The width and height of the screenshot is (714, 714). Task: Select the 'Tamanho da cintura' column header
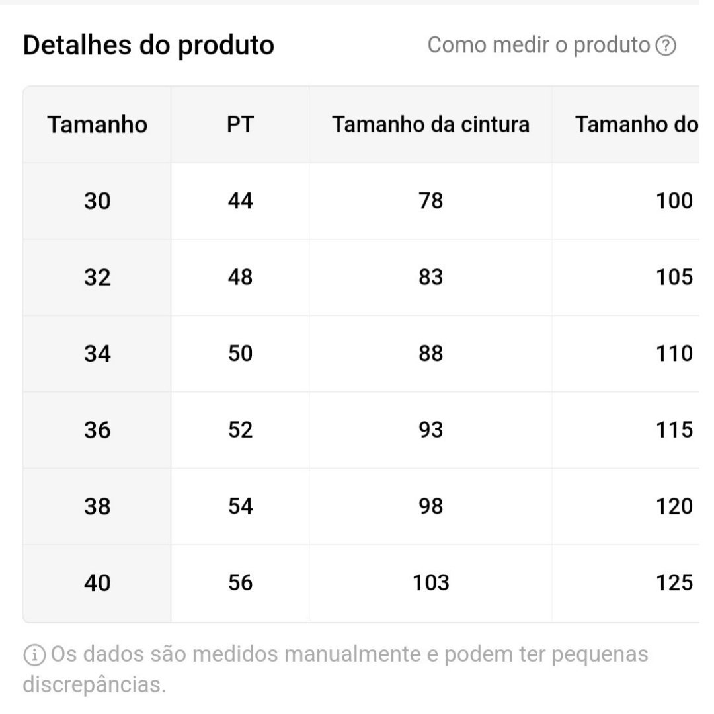(430, 124)
